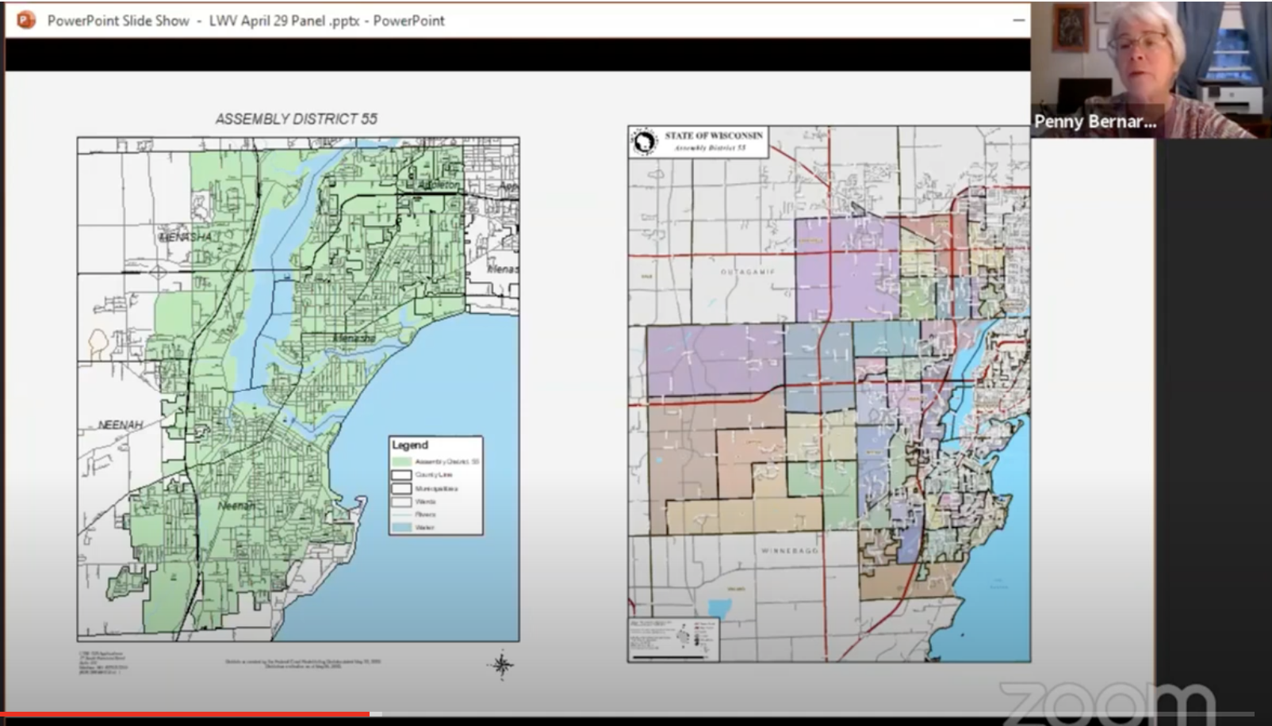Click the Water legend swatch
Image resolution: width=1272 pixels, height=726 pixels.
point(401,527)
